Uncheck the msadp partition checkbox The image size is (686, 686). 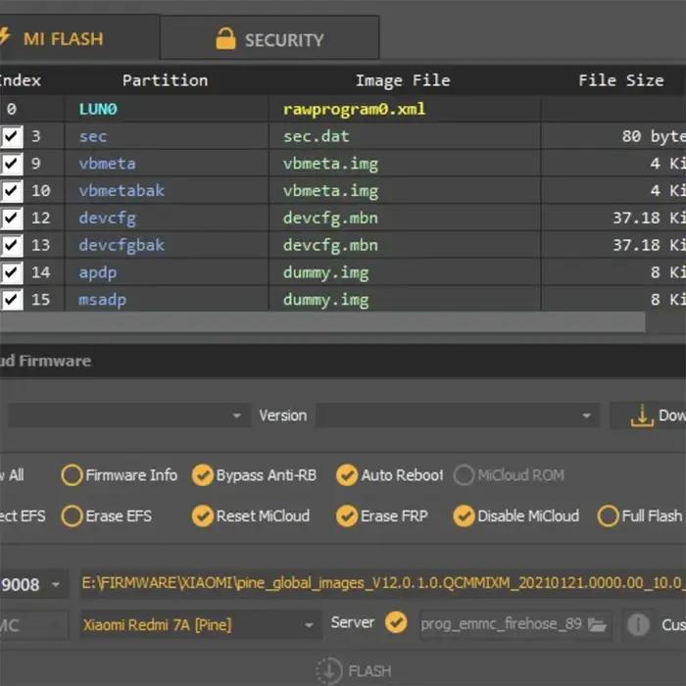pyautogui.click(x=11, y=299)
